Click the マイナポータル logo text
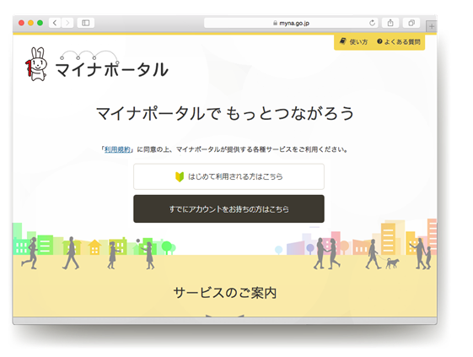Image resolution: width=473 pixels, height=357 pixels. (111, 69)
